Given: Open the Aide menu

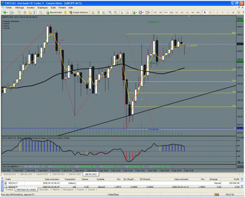Looking at the screenshot, I should (x=71, y=7).
